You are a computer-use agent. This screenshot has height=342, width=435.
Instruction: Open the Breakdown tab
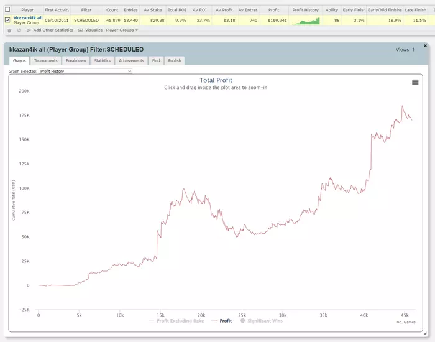point(76,60)
